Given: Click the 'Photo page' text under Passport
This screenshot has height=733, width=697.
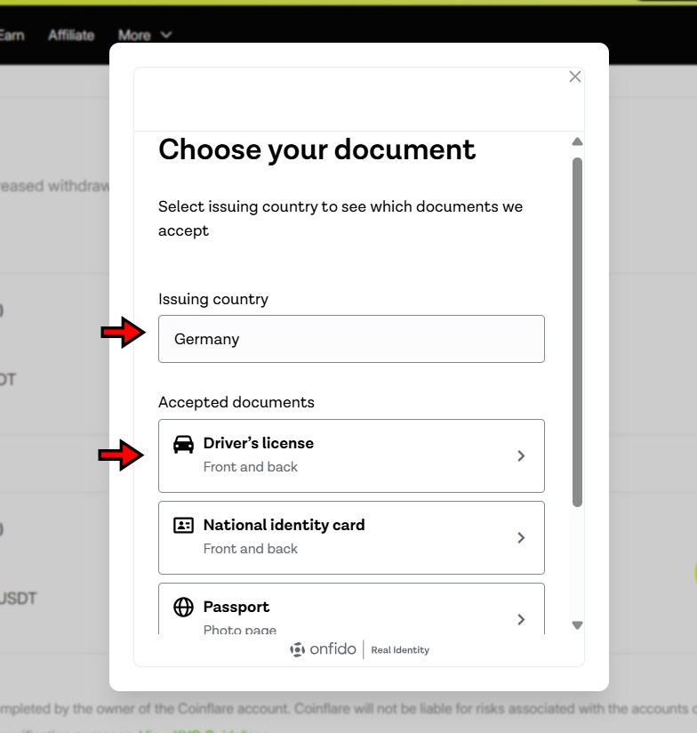Looking at the screenshot, I should click(x=240, y=629).
